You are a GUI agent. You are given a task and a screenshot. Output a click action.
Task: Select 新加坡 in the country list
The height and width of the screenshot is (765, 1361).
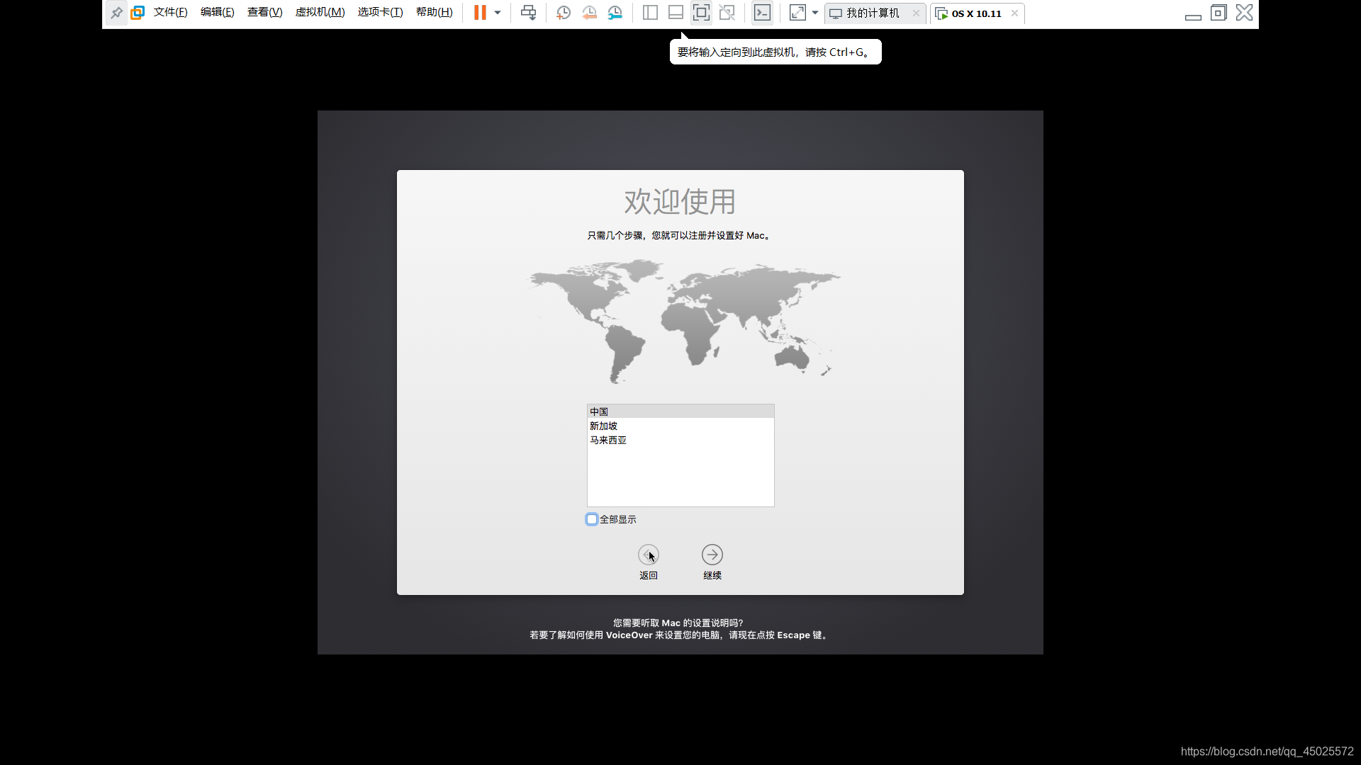pyautogui.click(x=604, y=426)
